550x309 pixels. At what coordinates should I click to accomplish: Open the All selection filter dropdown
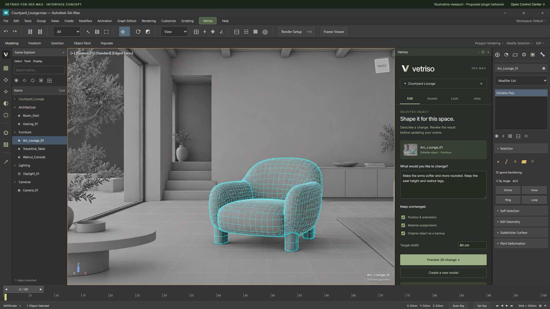[67, 32]
